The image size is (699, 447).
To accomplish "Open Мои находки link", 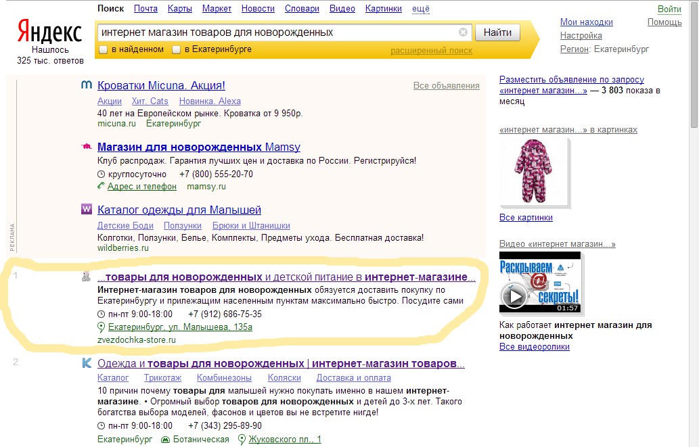I will click(586, 22).
